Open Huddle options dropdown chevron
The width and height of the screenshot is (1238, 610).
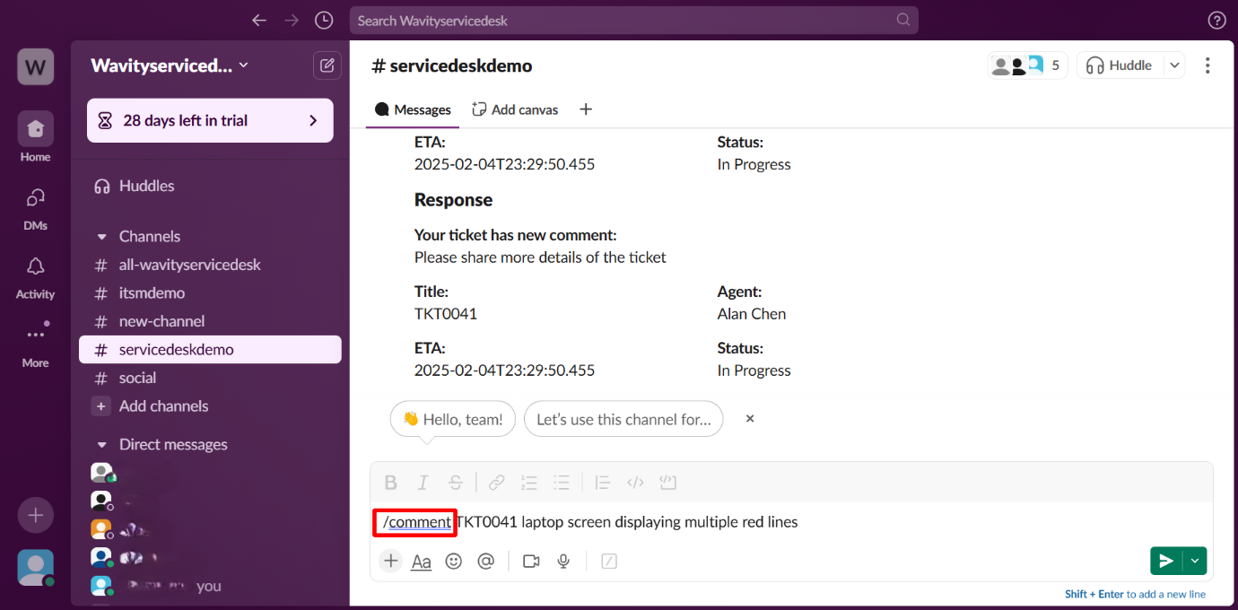[1174, 65]
